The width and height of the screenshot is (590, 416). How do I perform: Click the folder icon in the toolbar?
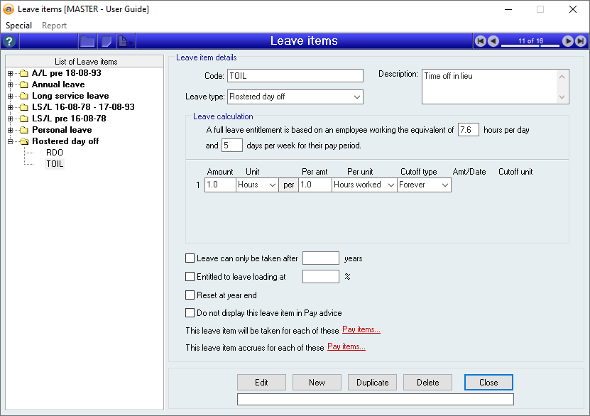click(87, 41)
